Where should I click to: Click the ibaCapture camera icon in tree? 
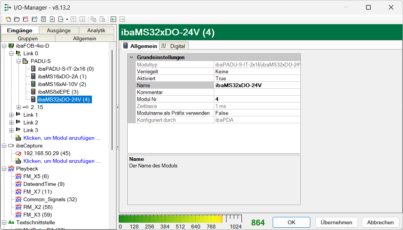(x=11, y=146)
